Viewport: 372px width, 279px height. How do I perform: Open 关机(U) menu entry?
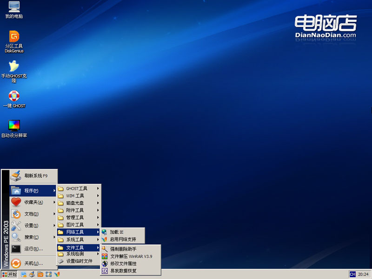tap(35, 264)
